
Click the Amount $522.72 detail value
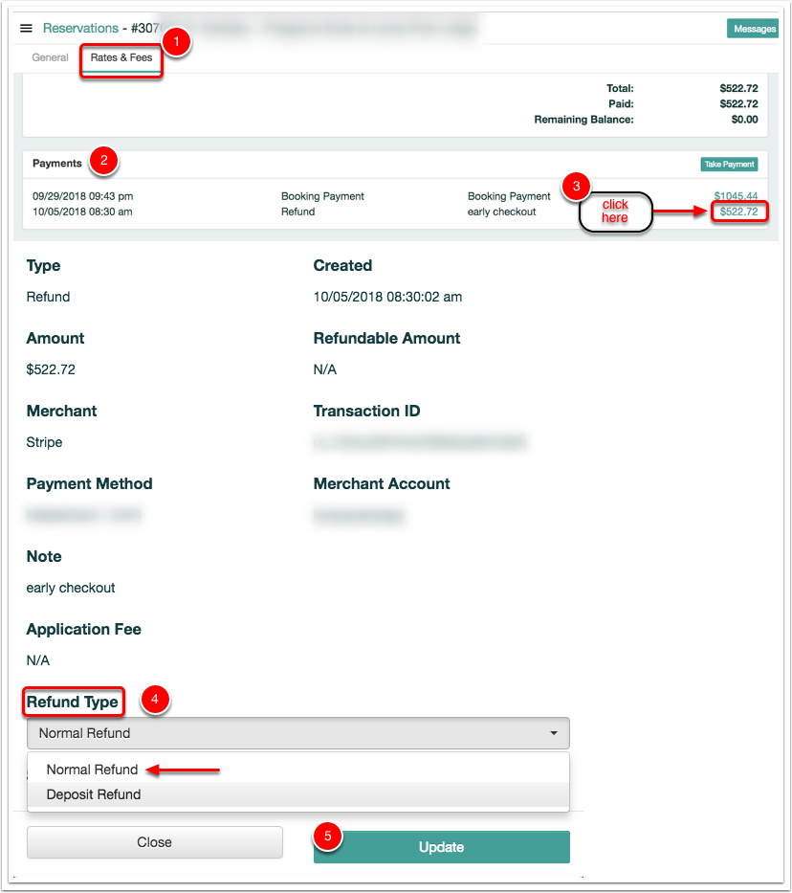pos(51,369)
